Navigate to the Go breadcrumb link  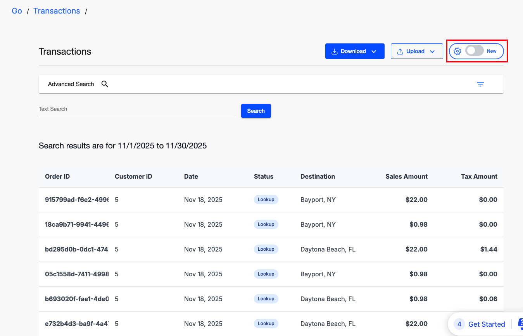pyautogui.click(x=17, y=11)
